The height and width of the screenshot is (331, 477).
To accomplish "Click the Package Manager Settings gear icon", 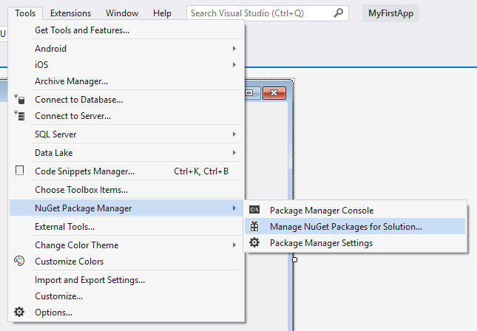I will coord(254,242).
